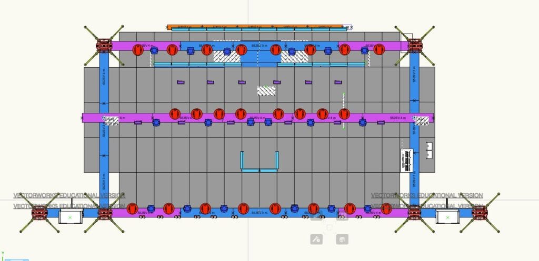
Task: Click the leftmost red light on top truss
Action: tap(138, 50)
